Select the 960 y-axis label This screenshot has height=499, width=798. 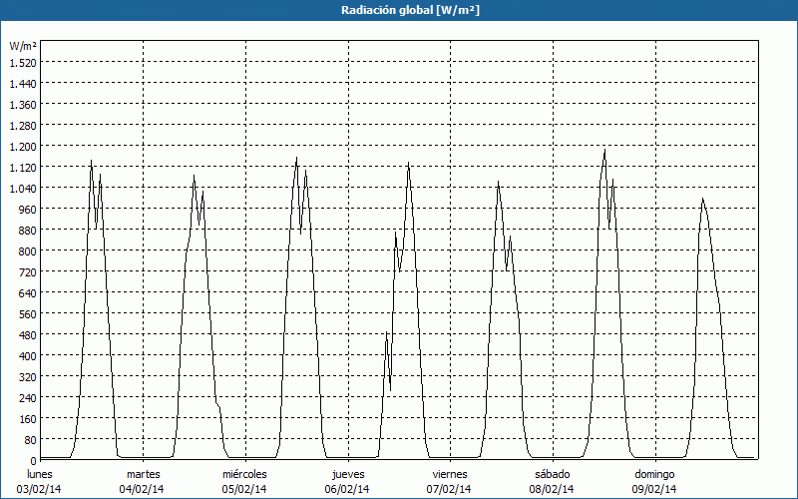(28, 210)
